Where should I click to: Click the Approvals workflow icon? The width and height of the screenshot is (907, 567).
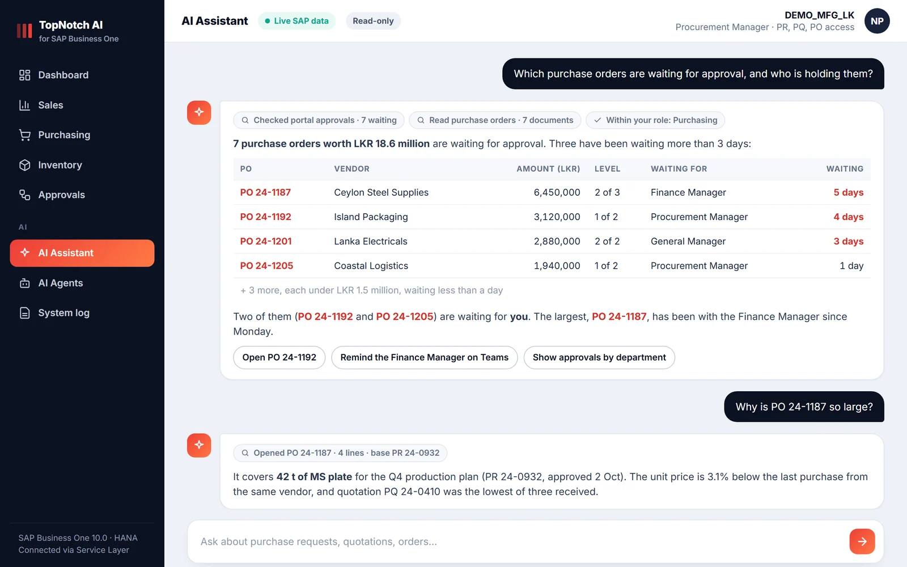click(24, 195)
